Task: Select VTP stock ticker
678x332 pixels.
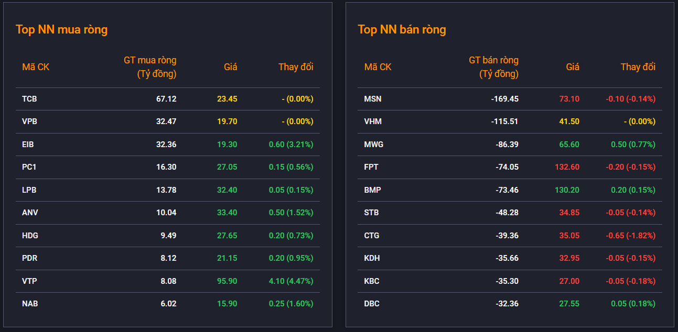Action: pos(29,281)
